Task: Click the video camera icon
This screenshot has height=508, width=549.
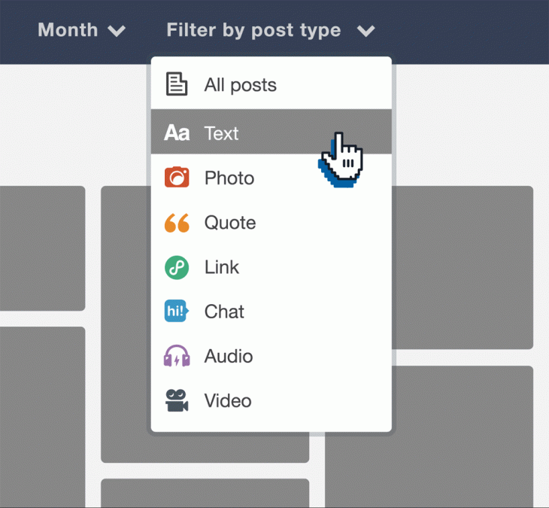Action: (177, 400)
